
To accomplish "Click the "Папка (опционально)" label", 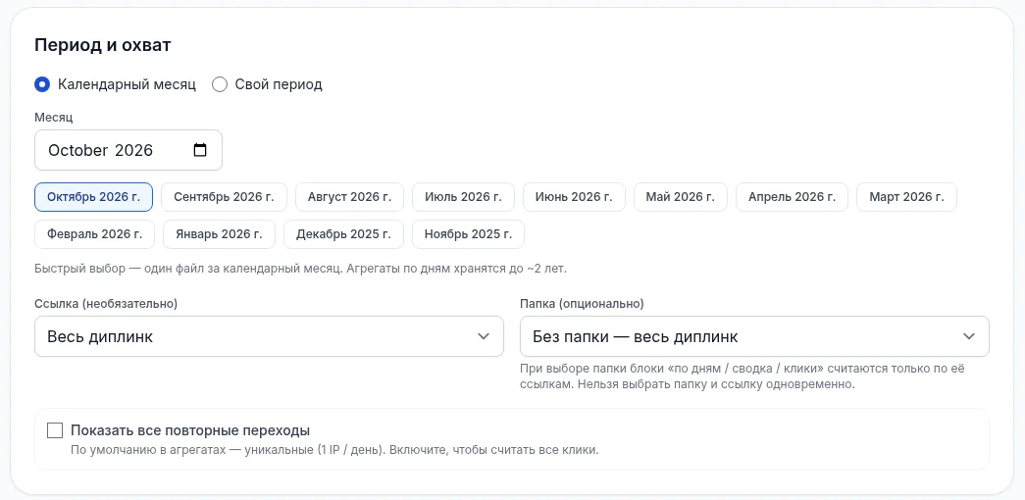I will (x=582, y=304).
